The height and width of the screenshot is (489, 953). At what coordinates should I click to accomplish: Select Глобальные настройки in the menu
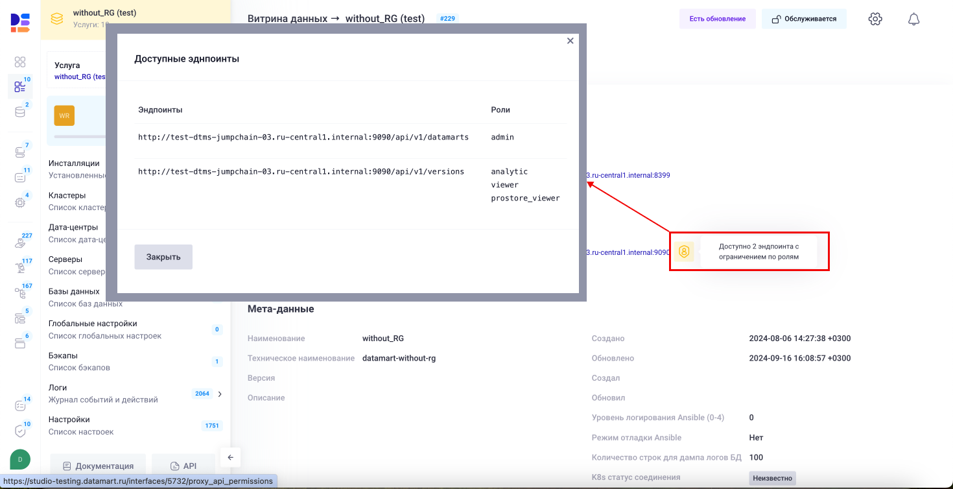(93, 324)
